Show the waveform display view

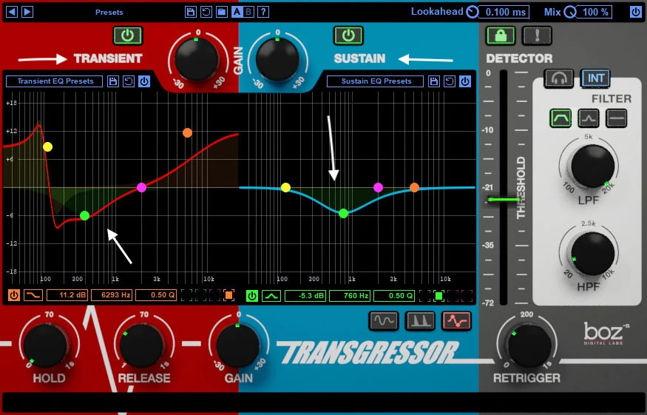coord(385,321)
